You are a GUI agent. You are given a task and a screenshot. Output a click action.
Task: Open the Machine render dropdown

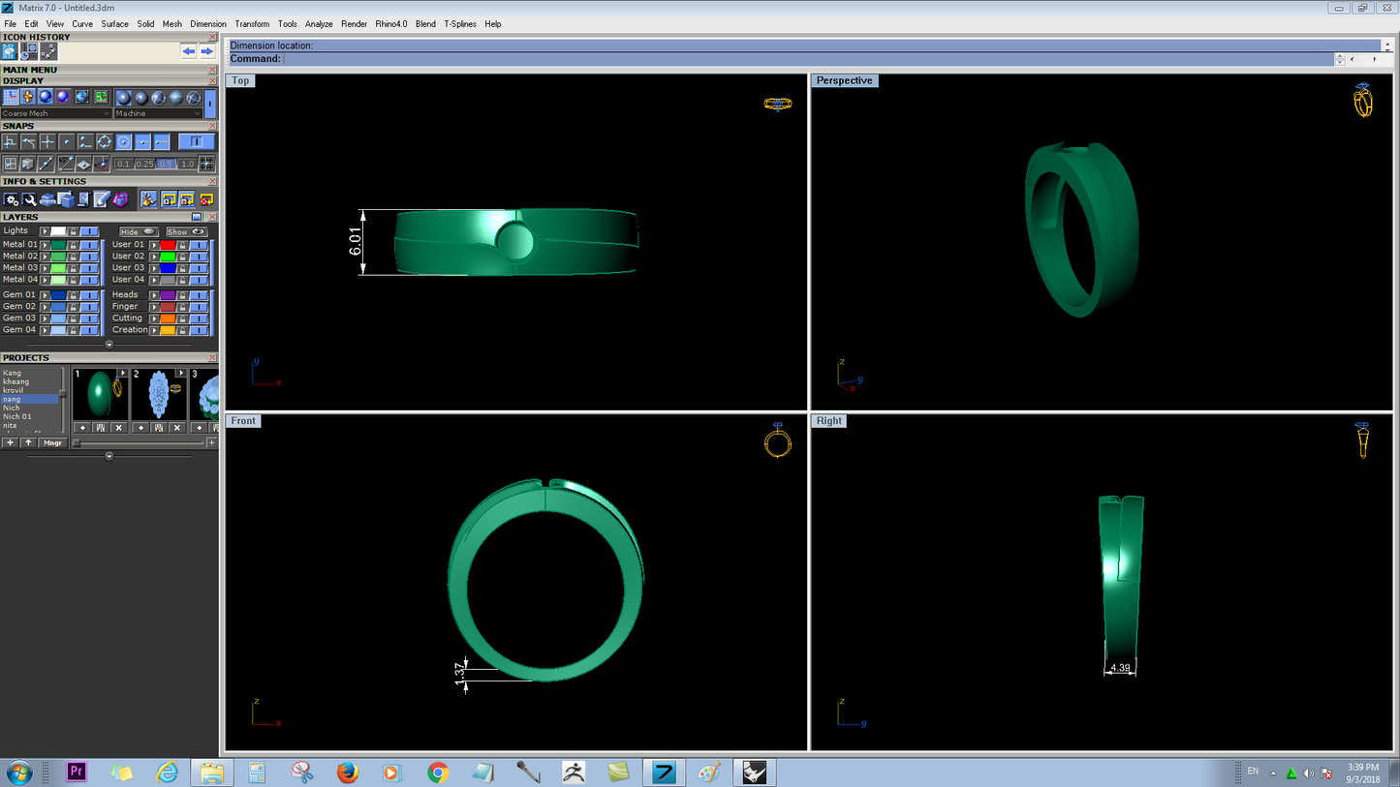158,113
